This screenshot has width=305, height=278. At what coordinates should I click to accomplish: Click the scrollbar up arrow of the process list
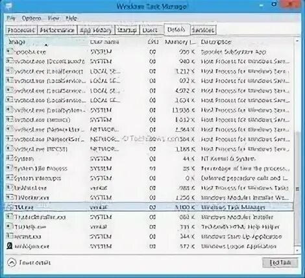point(297,41)
